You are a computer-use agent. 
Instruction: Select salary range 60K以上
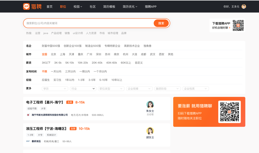126,63
